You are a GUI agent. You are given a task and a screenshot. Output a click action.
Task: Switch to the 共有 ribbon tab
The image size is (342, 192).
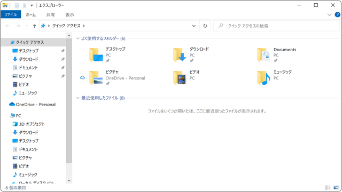pos(50,14)
